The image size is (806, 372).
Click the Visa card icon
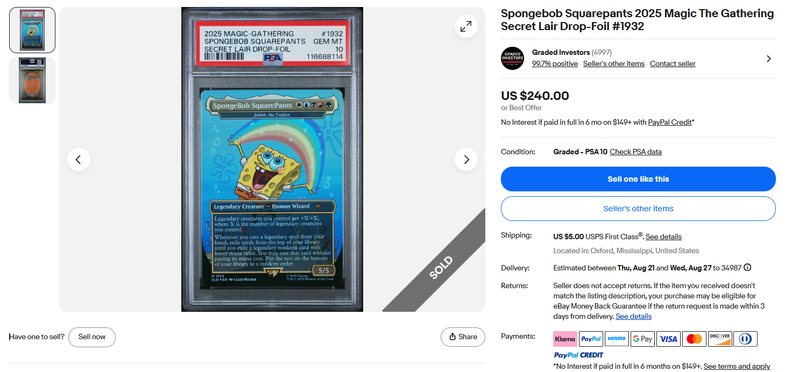tap(668, 339)
